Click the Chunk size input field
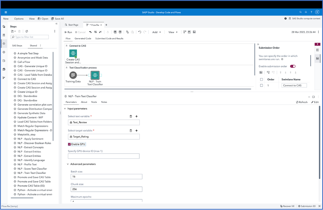Screen dimensions: 323x210 [106, 189]
